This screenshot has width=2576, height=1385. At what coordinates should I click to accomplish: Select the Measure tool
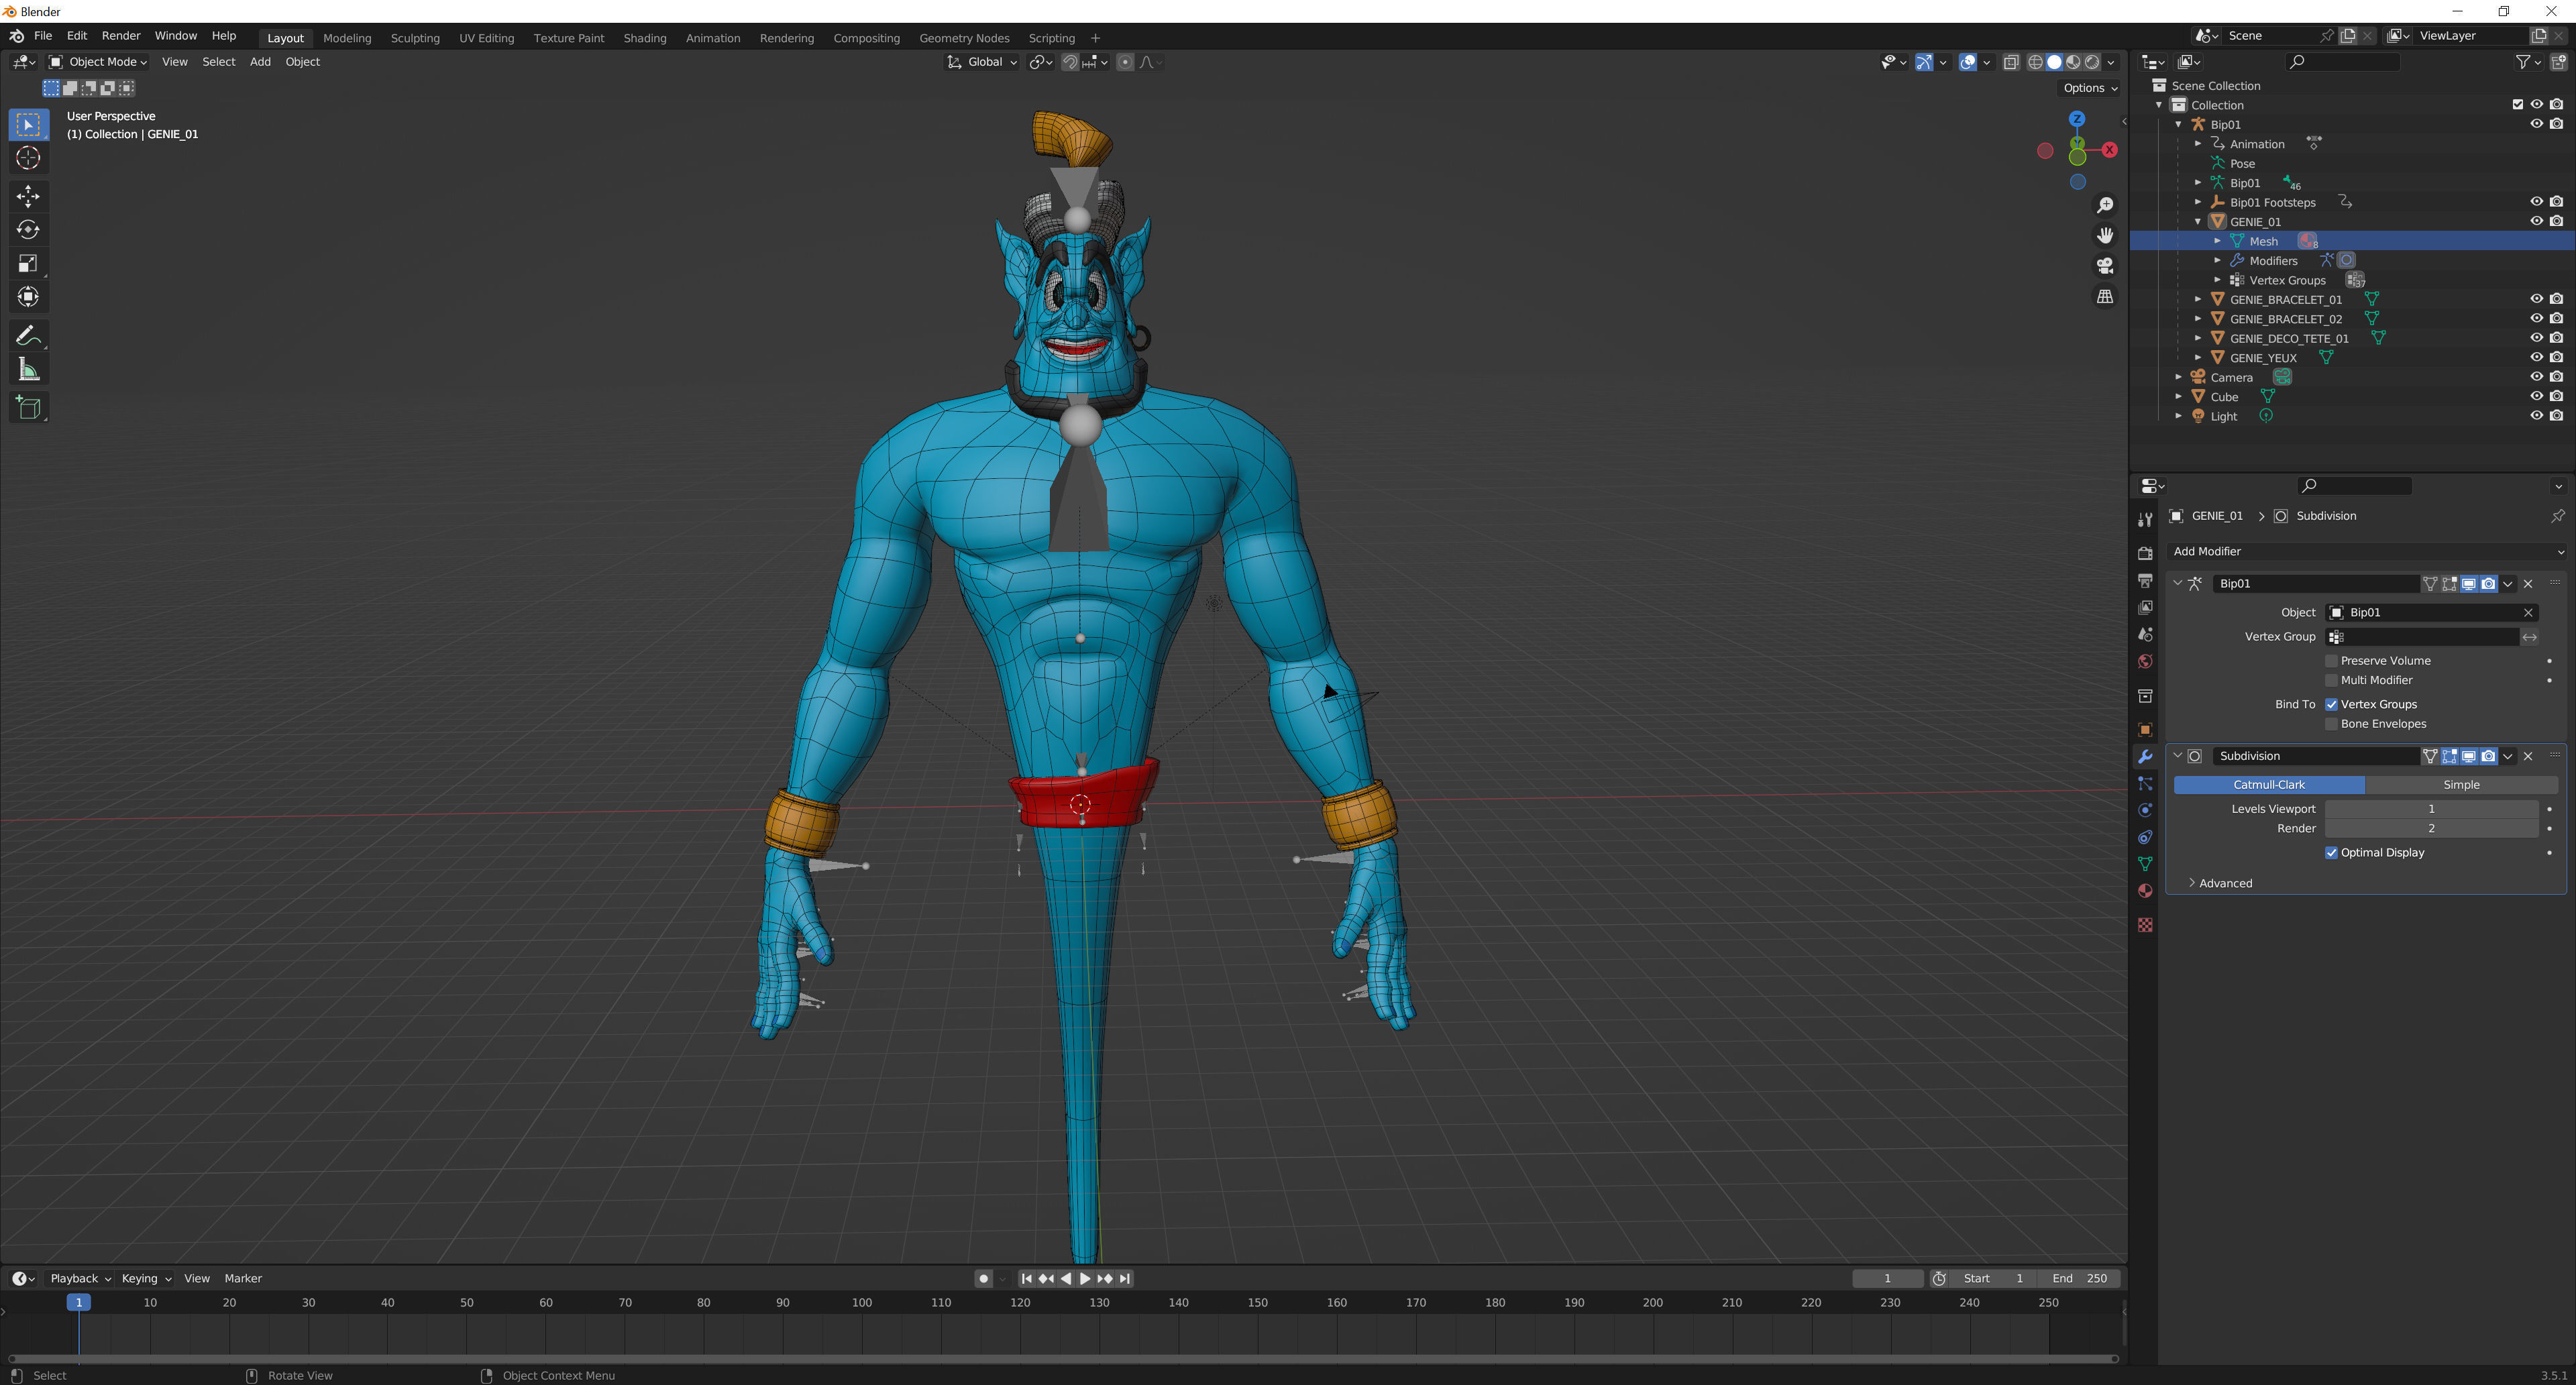click(28, 370)
